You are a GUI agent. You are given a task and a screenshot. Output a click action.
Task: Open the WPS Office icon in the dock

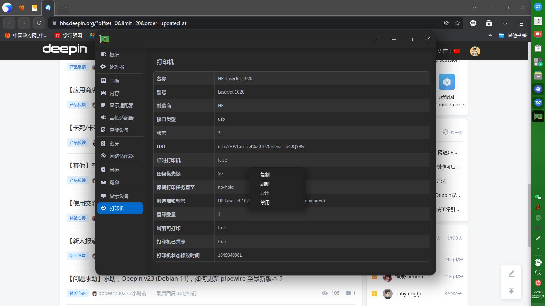538,102
